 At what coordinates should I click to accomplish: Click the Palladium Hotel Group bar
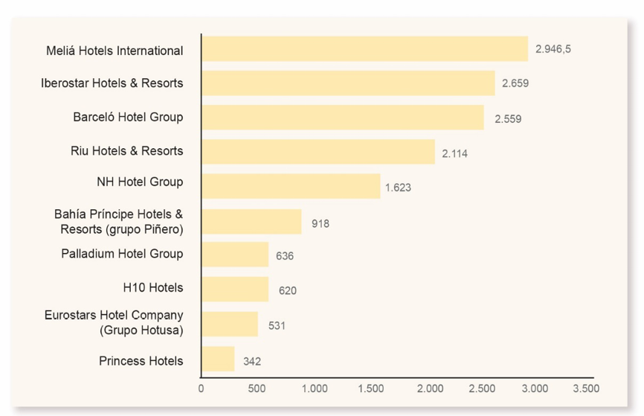235,255
